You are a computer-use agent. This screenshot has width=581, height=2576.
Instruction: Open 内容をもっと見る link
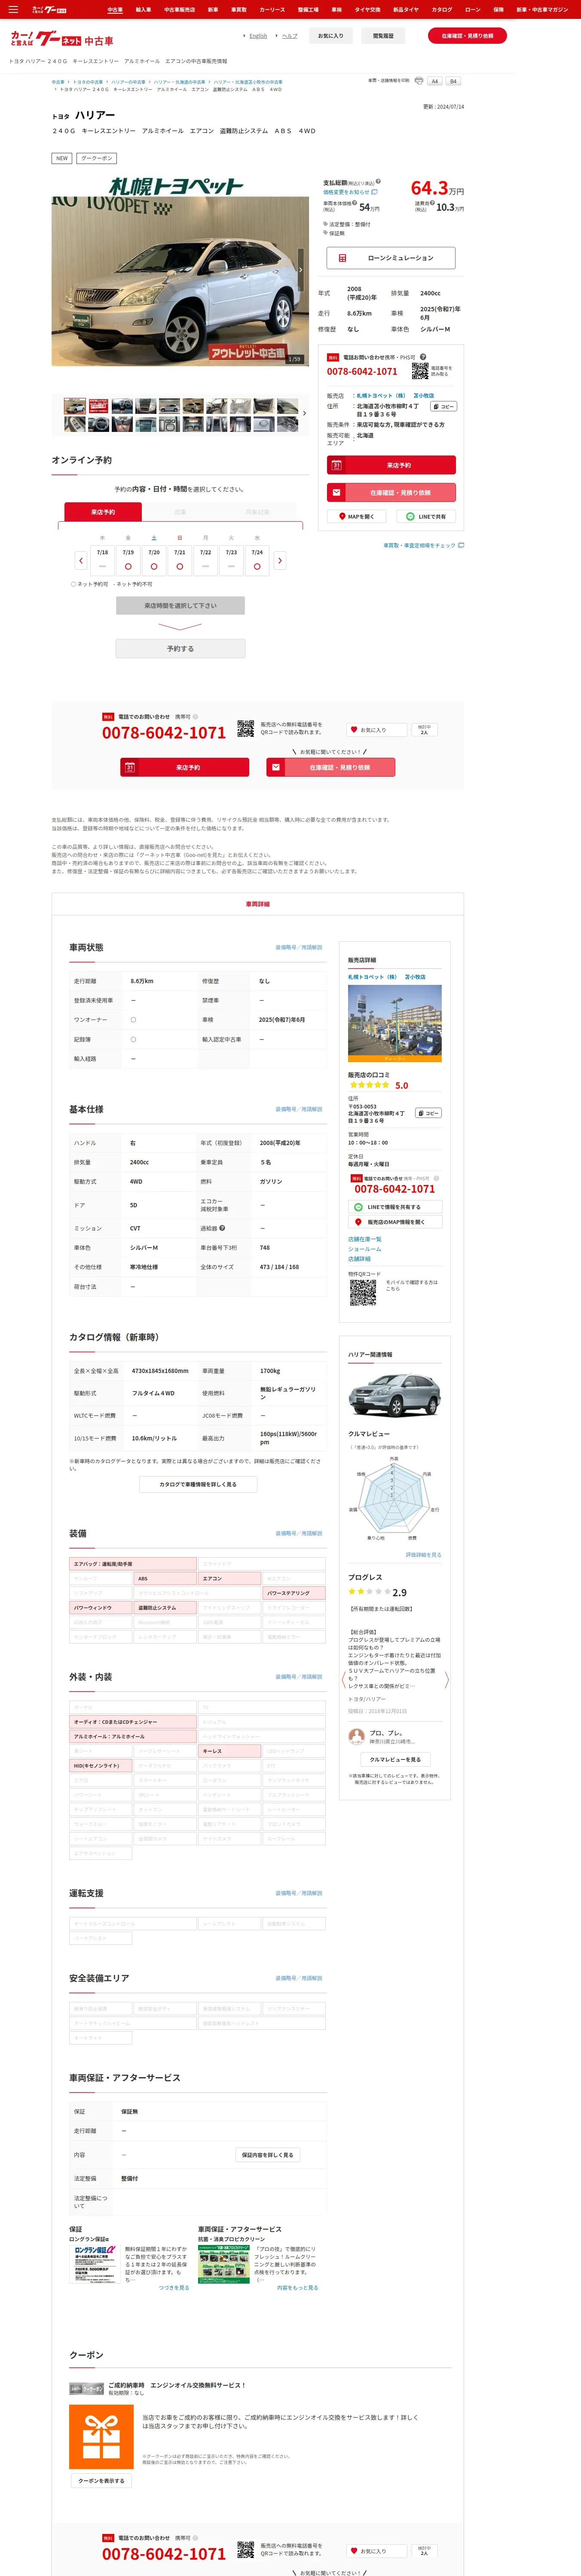pos(297,2288)
